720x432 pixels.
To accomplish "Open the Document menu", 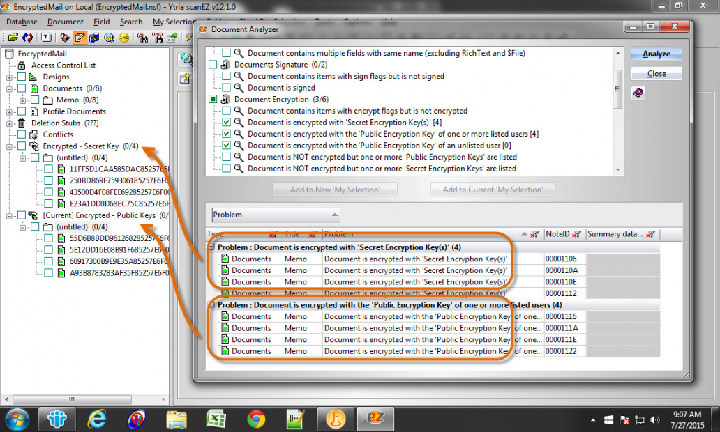I will click(x=65, y=22).
